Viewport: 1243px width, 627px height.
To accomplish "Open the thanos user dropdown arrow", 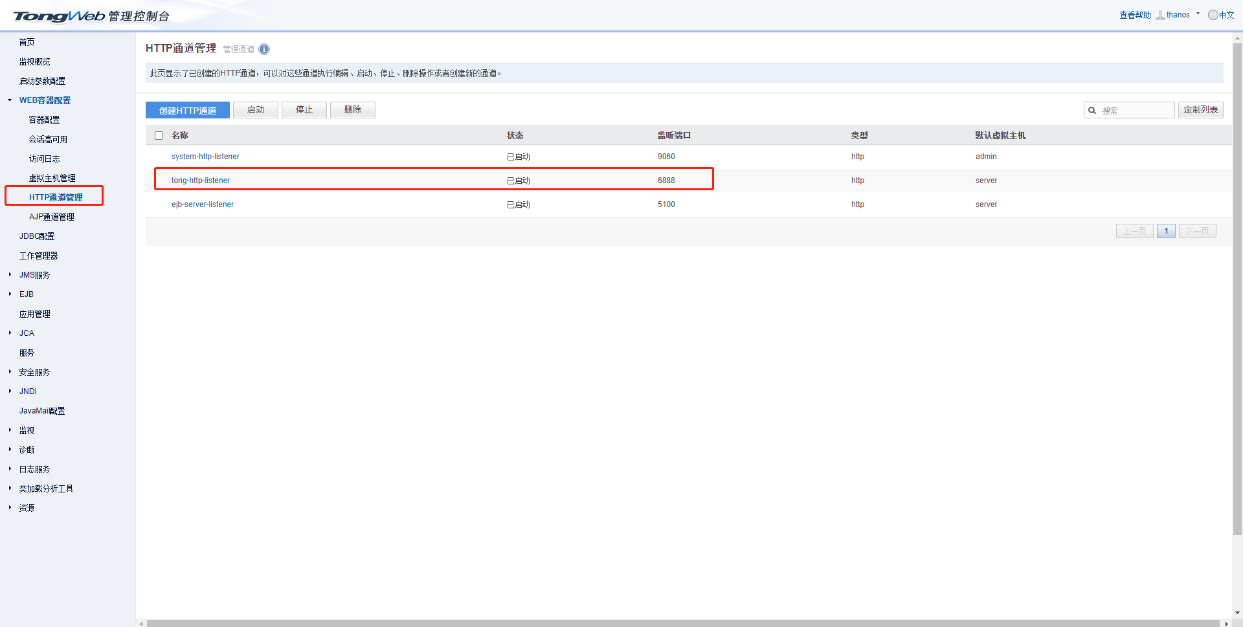I will click(1198, 14).
